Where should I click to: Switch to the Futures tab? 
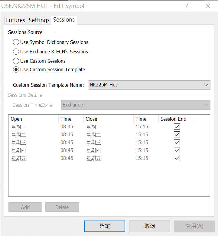pyautogui.click(x=15, y=20)
